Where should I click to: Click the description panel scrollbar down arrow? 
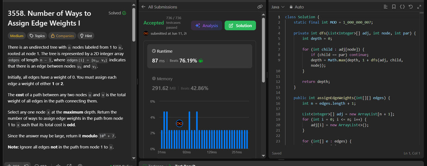pos(134,158)
